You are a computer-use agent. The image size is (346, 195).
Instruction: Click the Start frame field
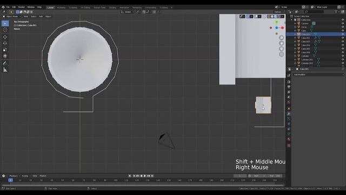[x=260, y=176]
